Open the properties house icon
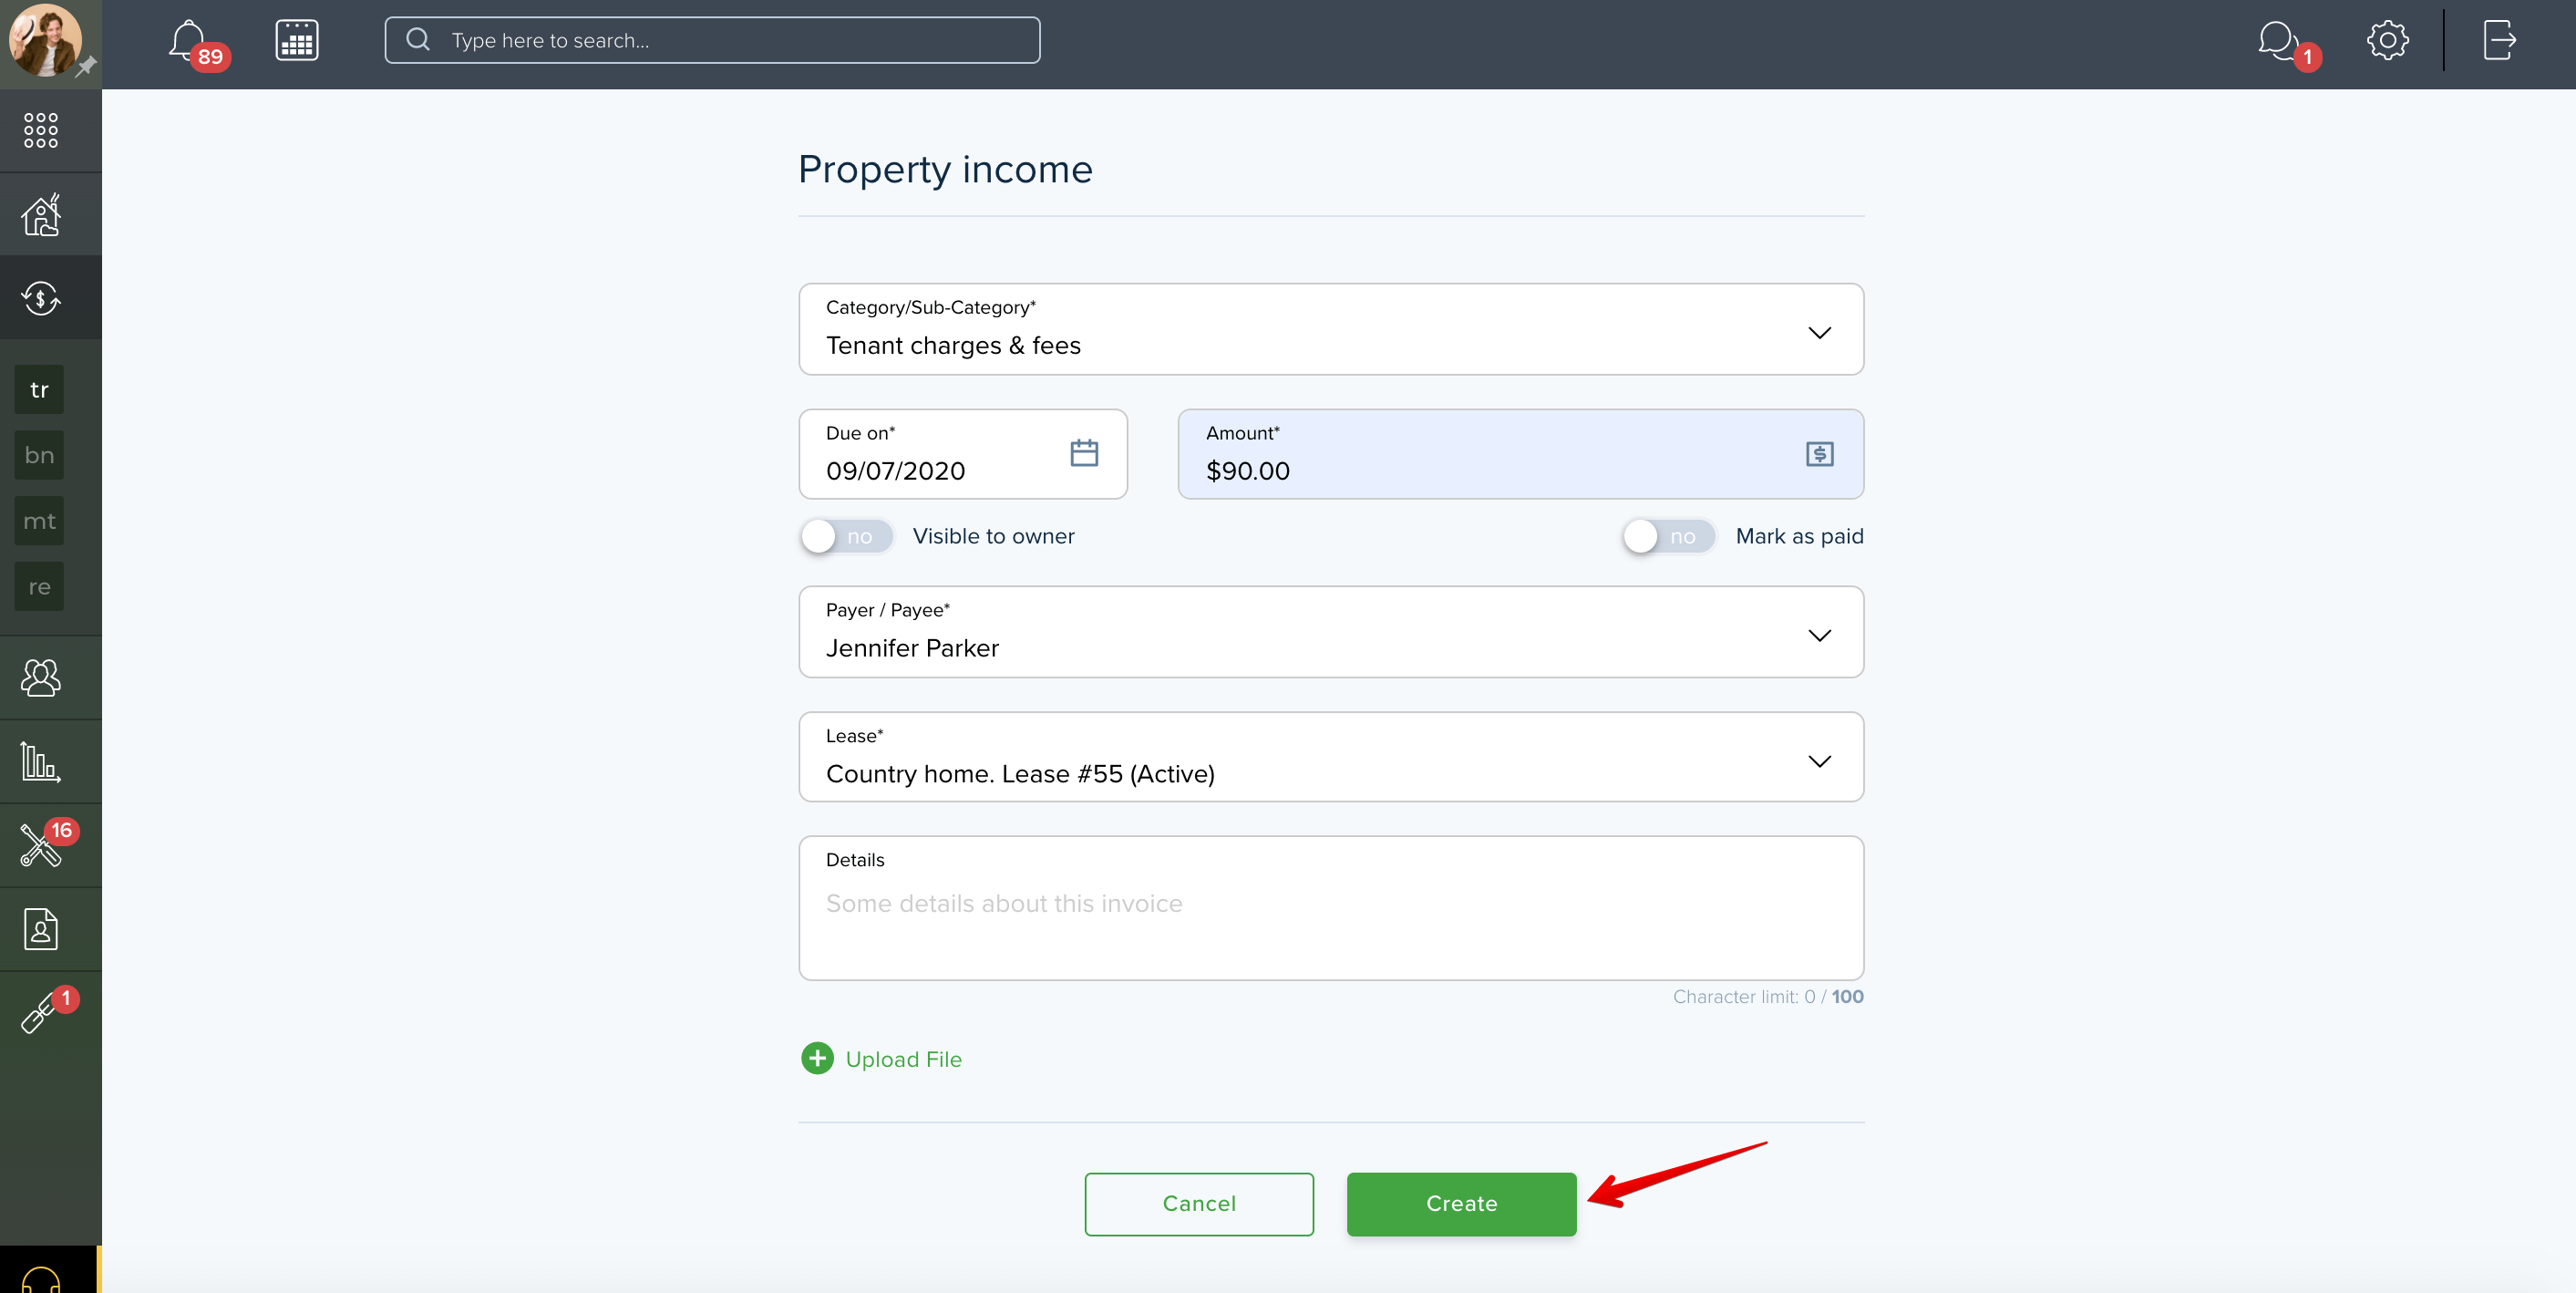2576x1293 pixels. pyautogui.click(x=41, y=214)
